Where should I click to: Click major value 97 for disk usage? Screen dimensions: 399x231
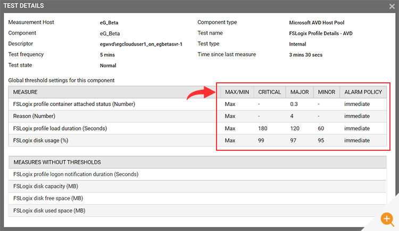click(x=293, y=141)
